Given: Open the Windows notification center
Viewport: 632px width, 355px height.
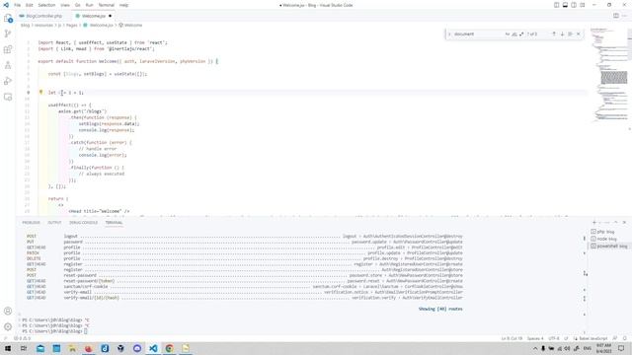Looking at the screenshot, I should point(621,348).
